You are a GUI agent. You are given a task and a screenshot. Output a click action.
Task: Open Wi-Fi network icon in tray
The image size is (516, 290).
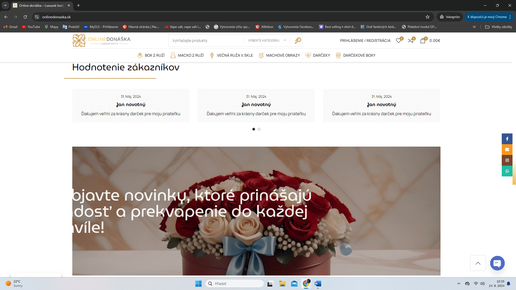point(476,284)
